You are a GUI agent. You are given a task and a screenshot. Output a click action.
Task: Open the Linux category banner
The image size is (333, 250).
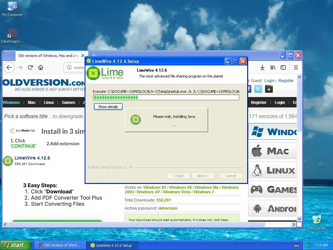point(273,170)
